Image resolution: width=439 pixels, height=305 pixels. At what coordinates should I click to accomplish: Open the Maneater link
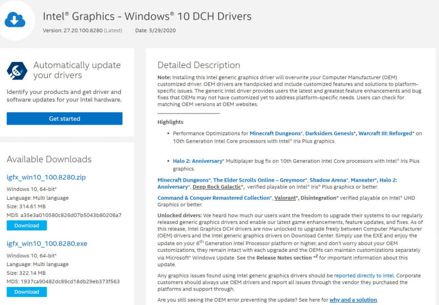(x=363, y=180)
